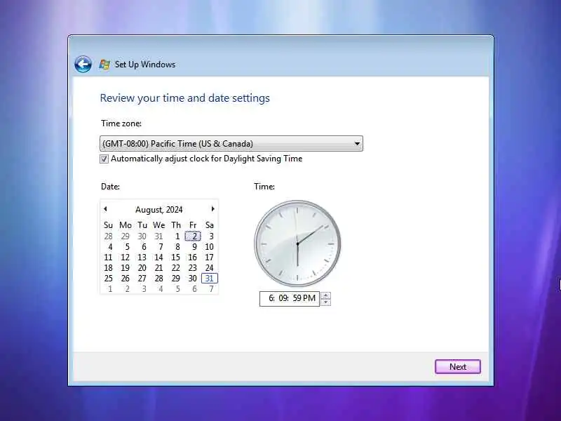Select the minutes value 09 in time field
The width and height of the screenshot is (561, 421).
point(283,298)
